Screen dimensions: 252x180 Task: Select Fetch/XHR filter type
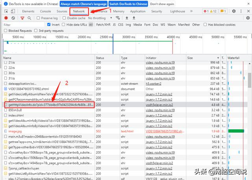104,24
